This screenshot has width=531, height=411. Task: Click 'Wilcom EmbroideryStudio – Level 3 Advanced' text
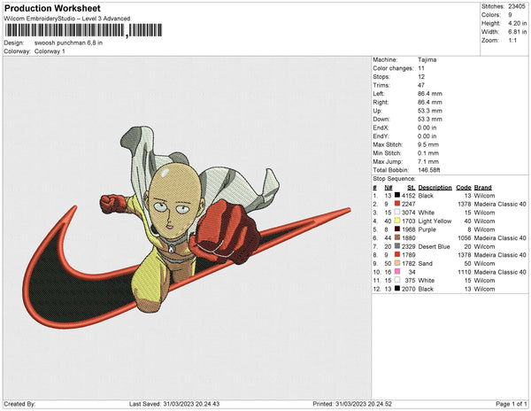pyautogui.click(x=67, y=19)
